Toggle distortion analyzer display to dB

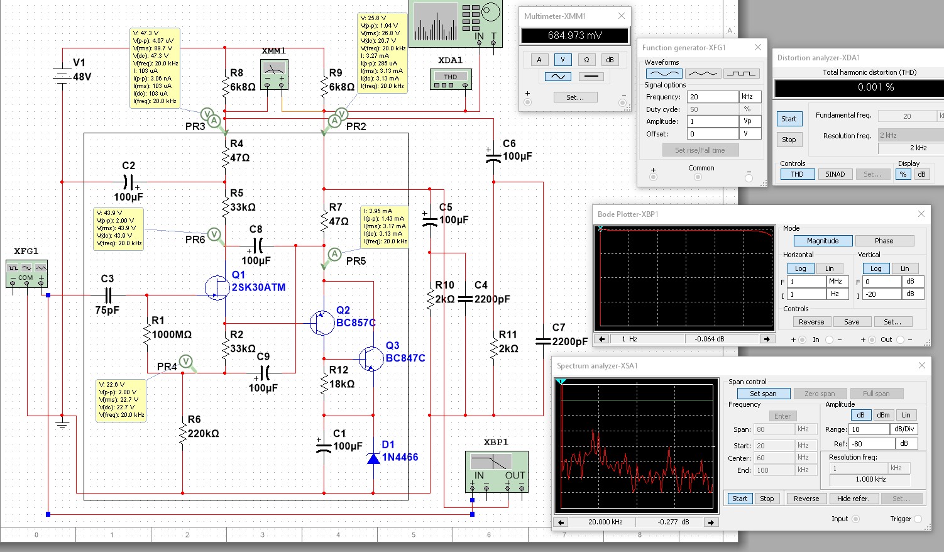tap(921, 174)
